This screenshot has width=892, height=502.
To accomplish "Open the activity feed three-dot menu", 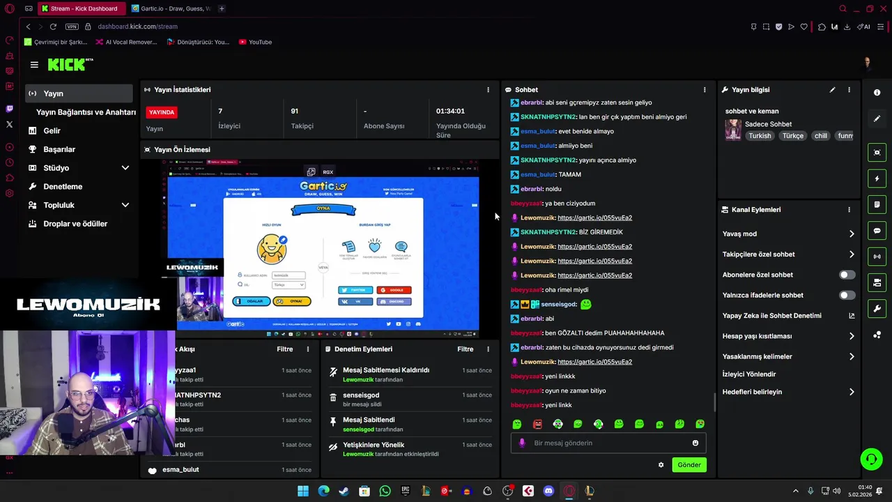I will click(x=308, y=349).
